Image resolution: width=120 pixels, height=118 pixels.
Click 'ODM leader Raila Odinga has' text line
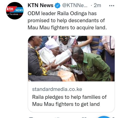coord(62,13)
